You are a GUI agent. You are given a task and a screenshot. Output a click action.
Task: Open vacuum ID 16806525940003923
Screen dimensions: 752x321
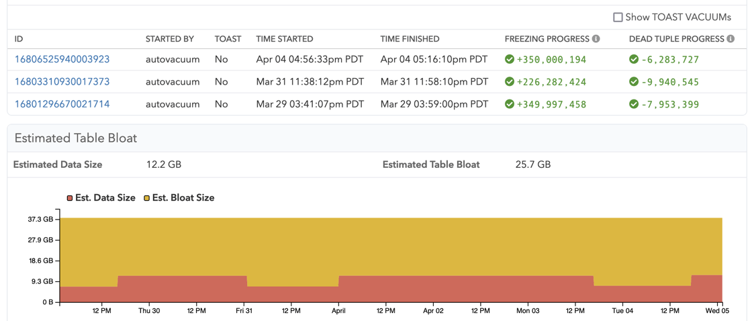click(62, 60)
